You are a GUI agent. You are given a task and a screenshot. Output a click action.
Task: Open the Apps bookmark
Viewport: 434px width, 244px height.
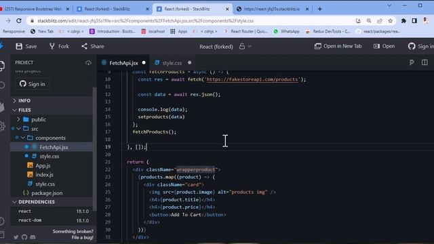coord(179,31)
